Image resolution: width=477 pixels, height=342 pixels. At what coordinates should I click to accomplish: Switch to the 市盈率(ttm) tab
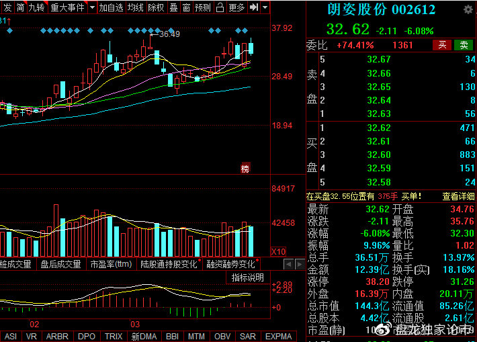point(111,264)
